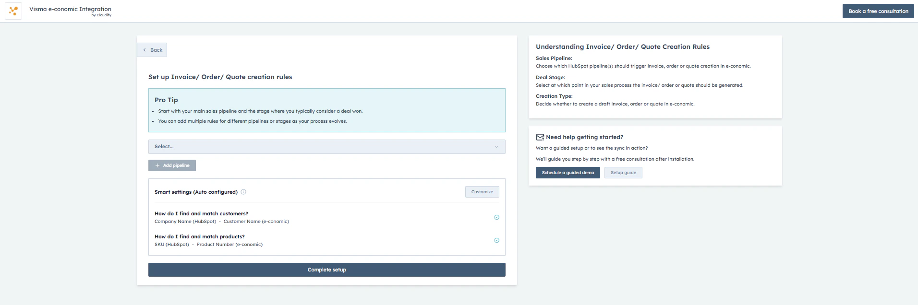Open Customize for smart settings
Screen dimensions: 918x305
[x=482, y=192]
